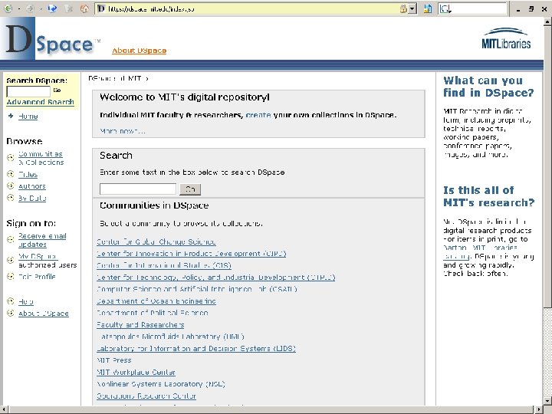Open MIT Workplace Center link
The width and height of the screenshot is (552, 414).
(136, 372)
